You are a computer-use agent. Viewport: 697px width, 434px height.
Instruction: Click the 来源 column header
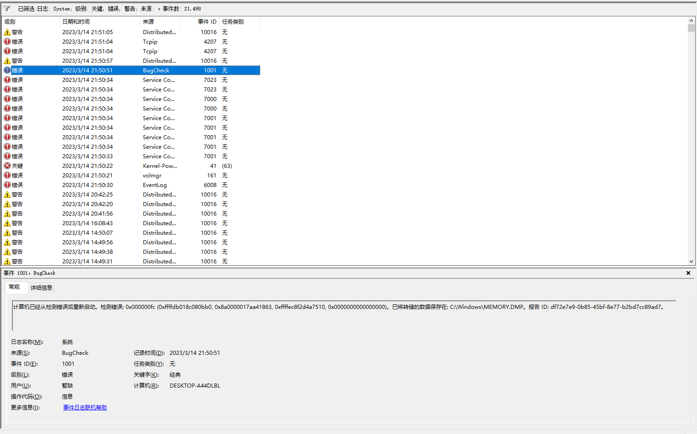click(160, 21)
